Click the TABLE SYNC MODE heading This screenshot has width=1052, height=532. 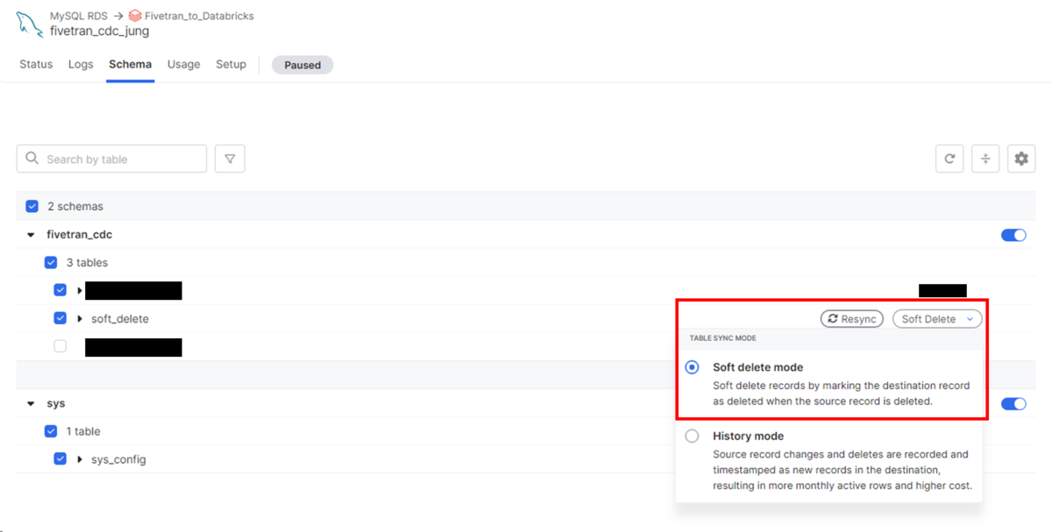(x=723, y=338)
